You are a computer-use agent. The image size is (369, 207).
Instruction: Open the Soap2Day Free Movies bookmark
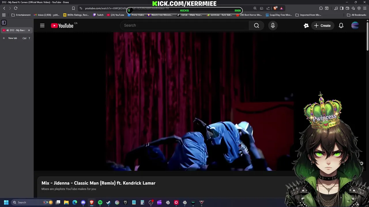pyautogui.click(x=279, y=15)
